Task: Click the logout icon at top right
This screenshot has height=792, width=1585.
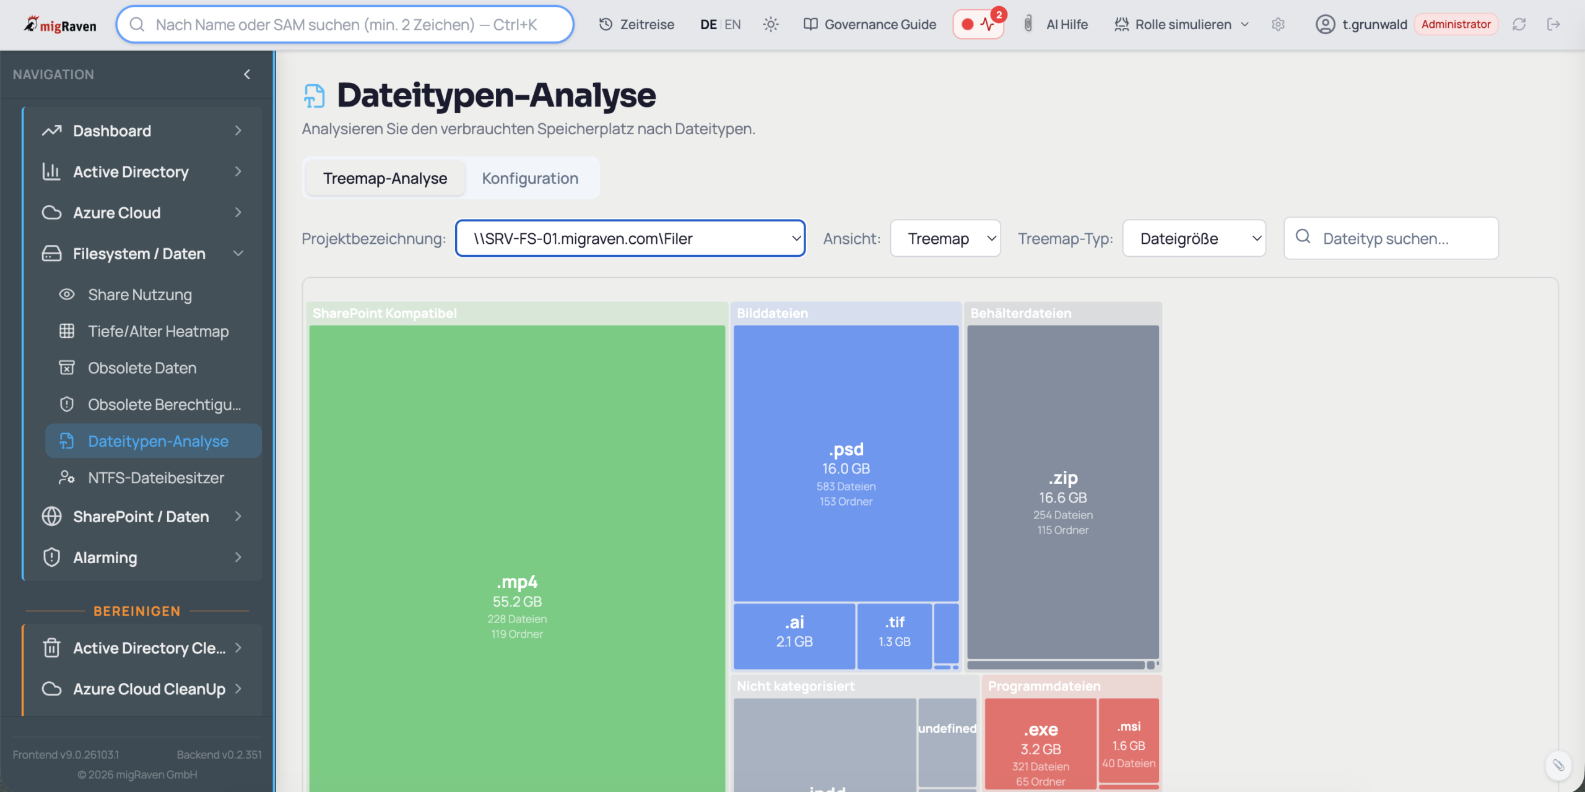Action: (1553, 24)
